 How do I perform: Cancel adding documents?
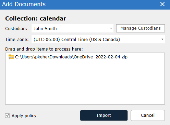148,115
